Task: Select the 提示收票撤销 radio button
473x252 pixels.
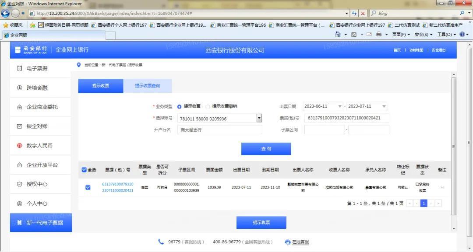Action: coord(208,106)
